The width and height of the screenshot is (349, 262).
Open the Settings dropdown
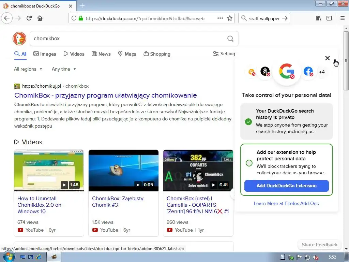(x=224, y=54)
